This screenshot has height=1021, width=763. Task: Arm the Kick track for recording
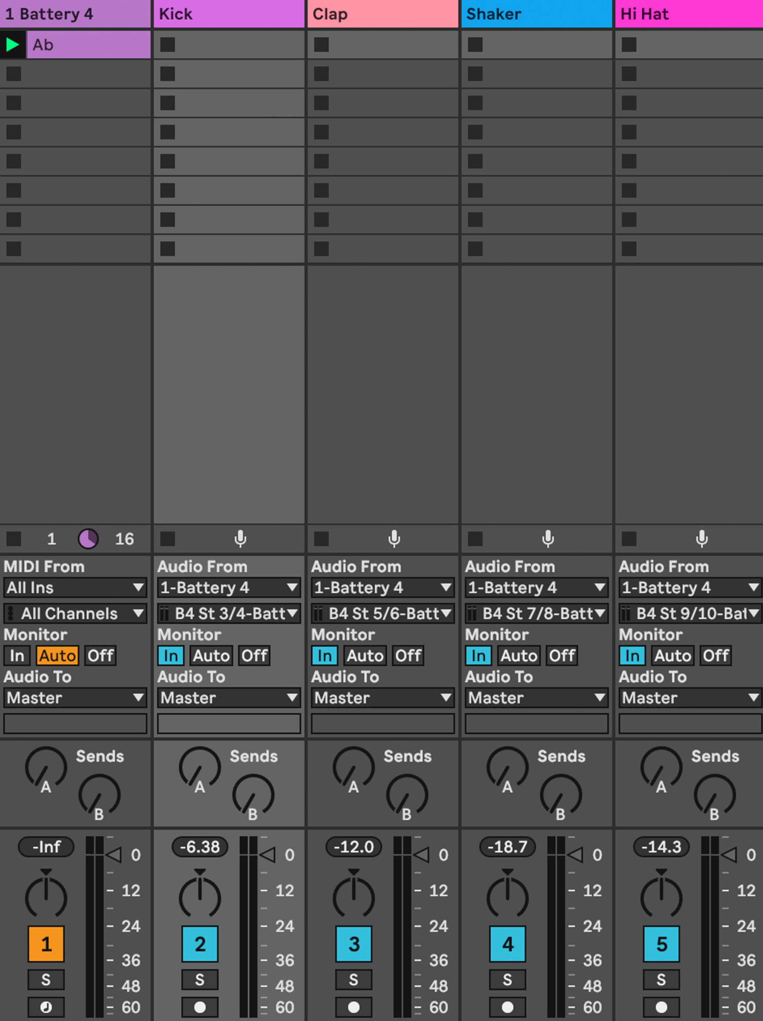(x=241, y=539)
